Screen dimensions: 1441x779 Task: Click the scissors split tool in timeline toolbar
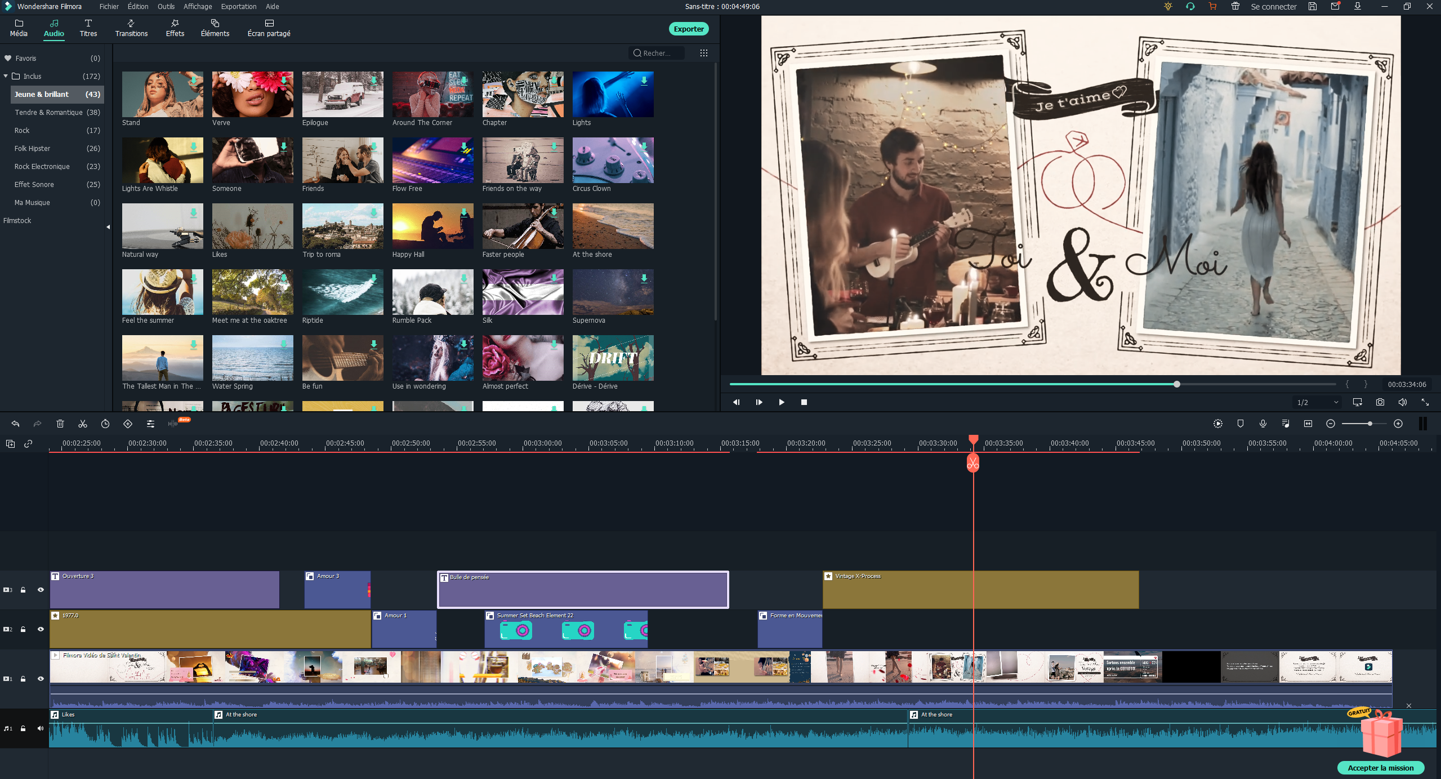(x=83, y=424)
